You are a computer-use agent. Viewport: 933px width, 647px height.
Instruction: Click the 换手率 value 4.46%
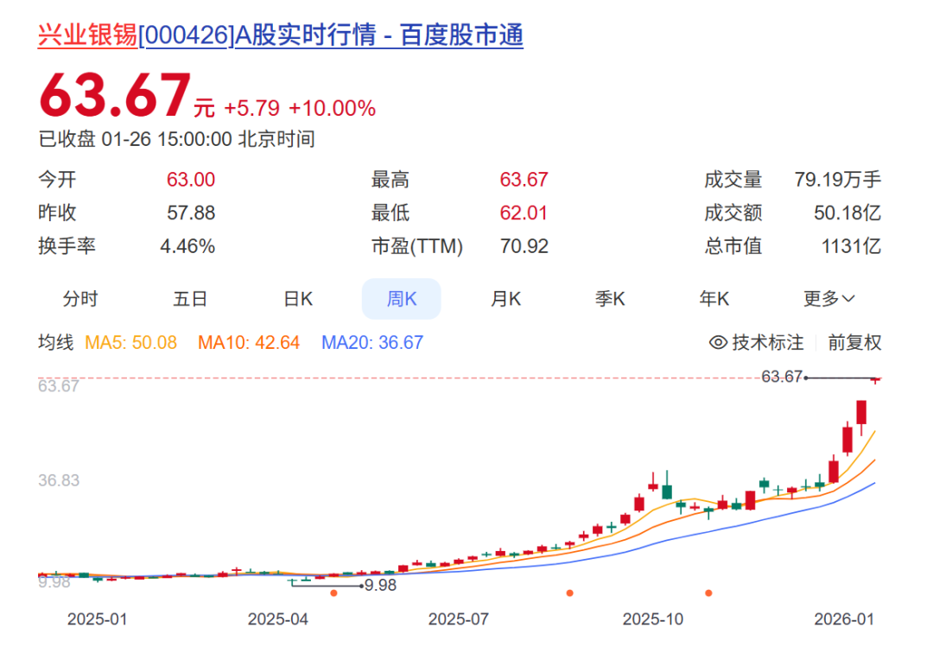187,246
